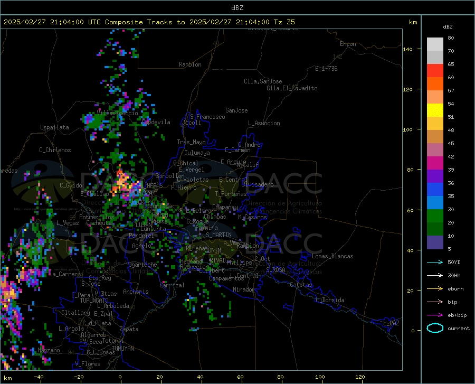Select the bright yellow 54-51 dBZ swatch
The width and height of the screenshot is (475, 384).
(435, 110)
